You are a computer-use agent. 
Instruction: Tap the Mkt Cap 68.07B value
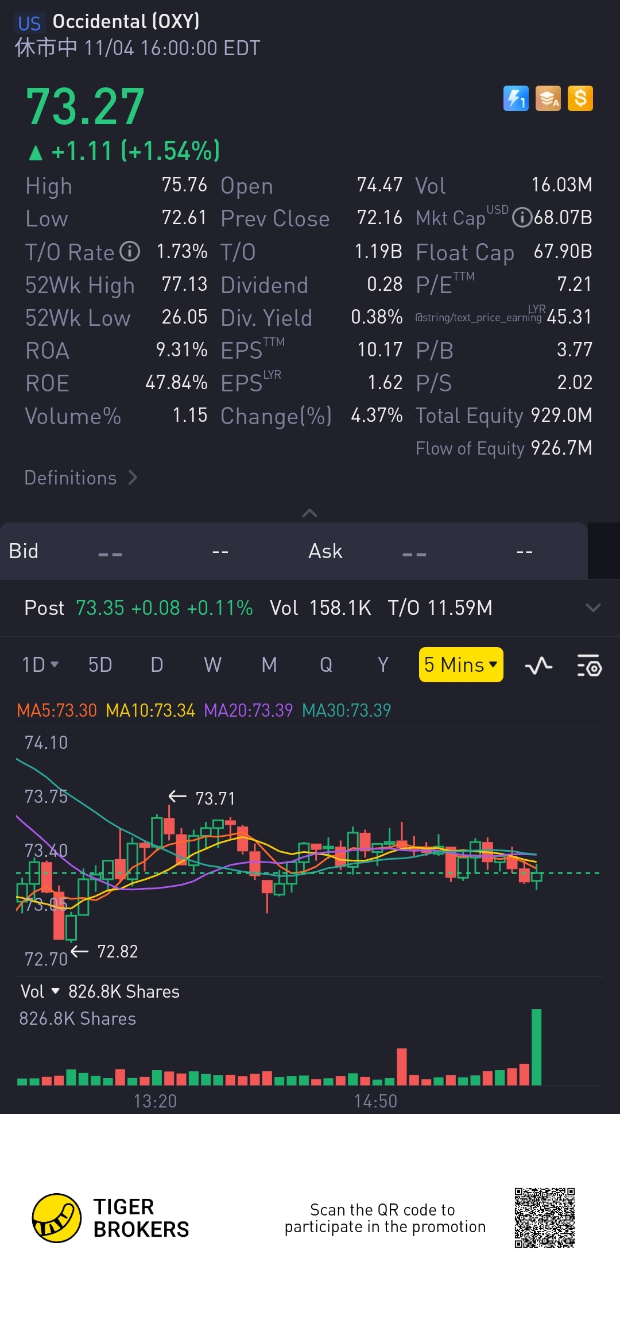563,218
